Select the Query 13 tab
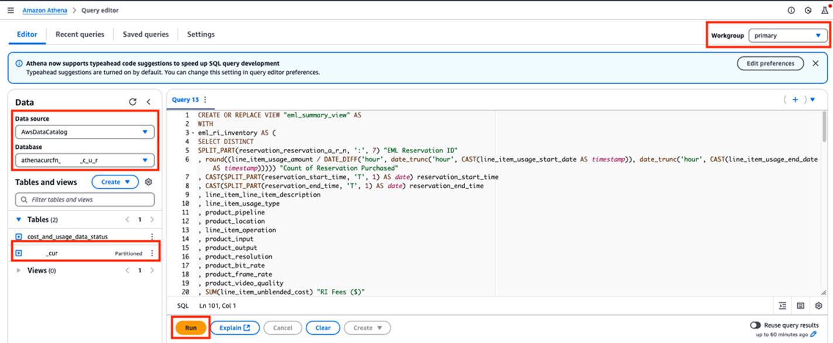The image size is (833, 343). click(186, 99)
